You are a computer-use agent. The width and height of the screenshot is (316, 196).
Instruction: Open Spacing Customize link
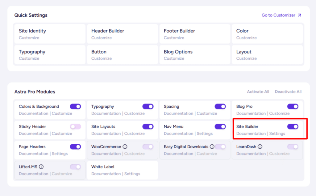[x=207, y=113]
